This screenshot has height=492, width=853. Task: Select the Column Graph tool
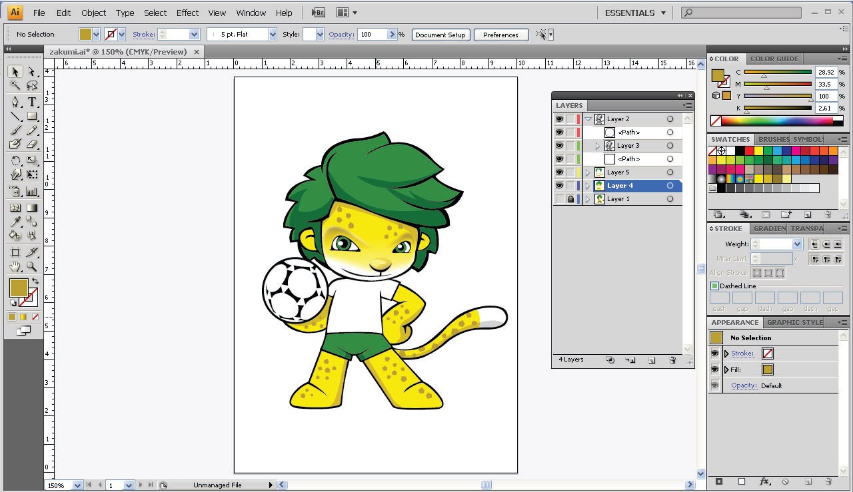tap(31, 192)
